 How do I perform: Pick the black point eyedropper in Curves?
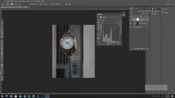tap(98, 25)
